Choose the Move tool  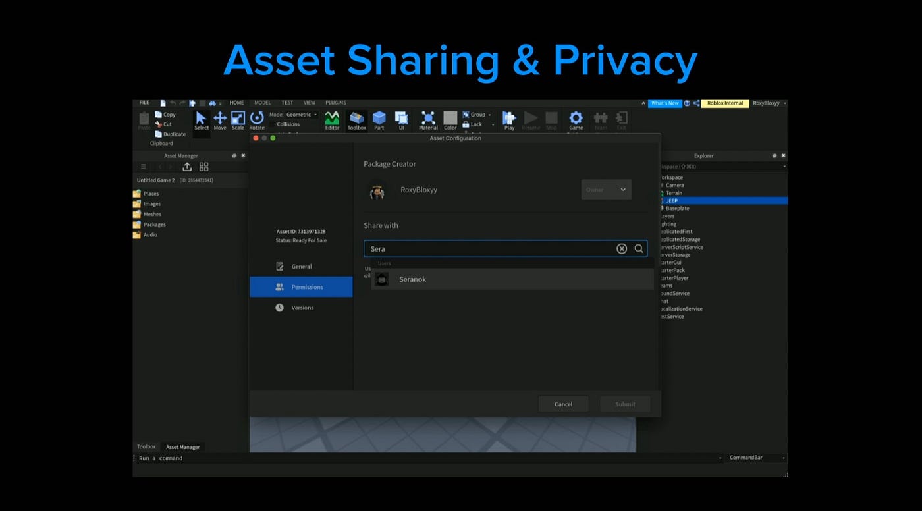(x=220, y=121)
